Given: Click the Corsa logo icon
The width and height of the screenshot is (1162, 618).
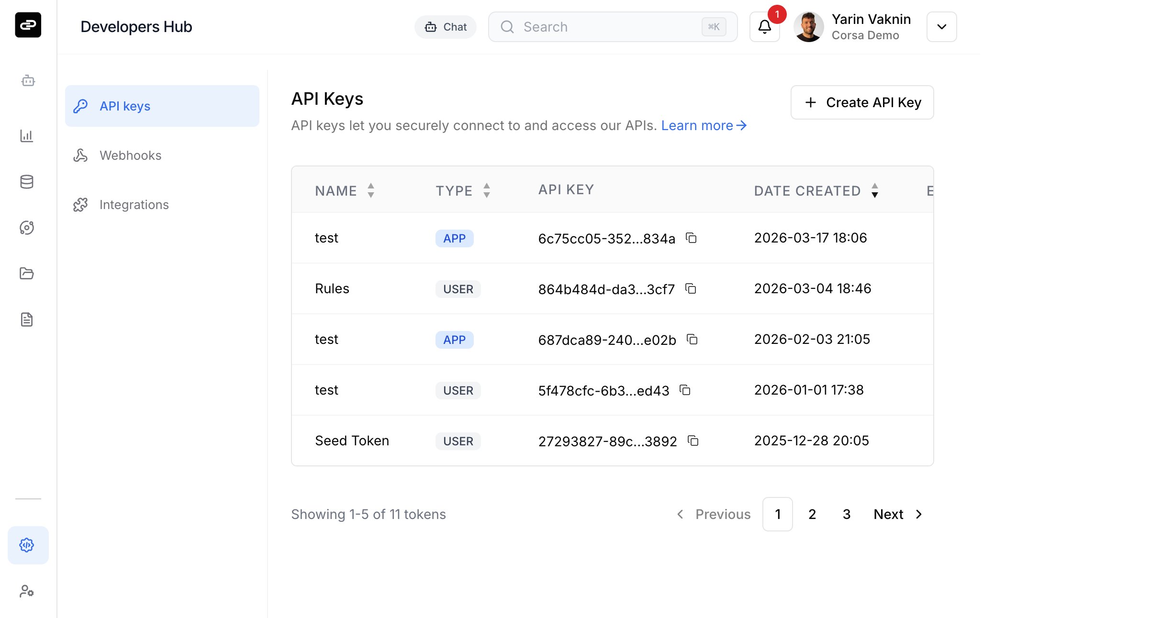Looking at the screenshot, I should (28, 25).
